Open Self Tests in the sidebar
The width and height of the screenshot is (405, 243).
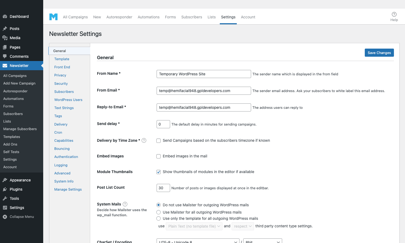pos(11,152)
